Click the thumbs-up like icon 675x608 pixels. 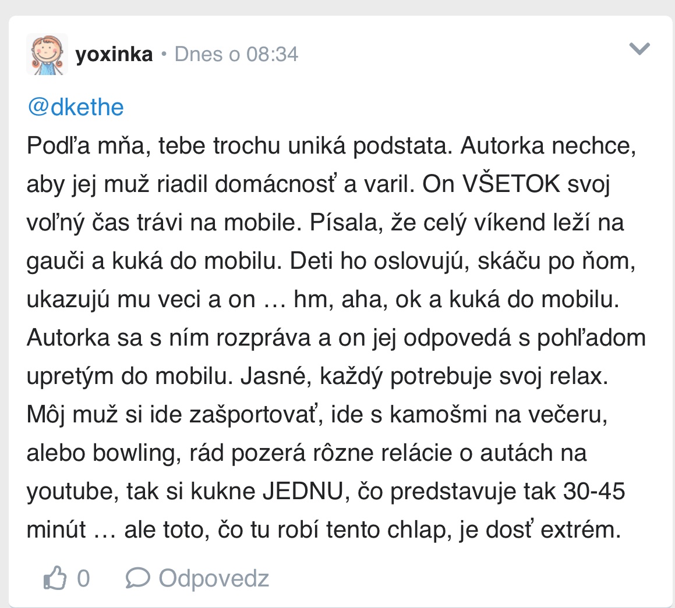(x=54, y=578)
